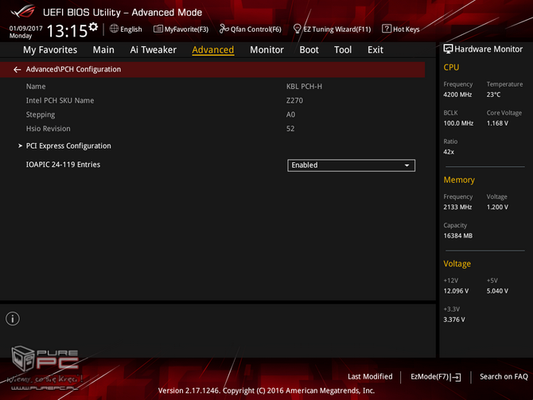The width and height of the screenshot is (533, 400).
Task: Click the Ratio 42x value
Action: point(449,152)
